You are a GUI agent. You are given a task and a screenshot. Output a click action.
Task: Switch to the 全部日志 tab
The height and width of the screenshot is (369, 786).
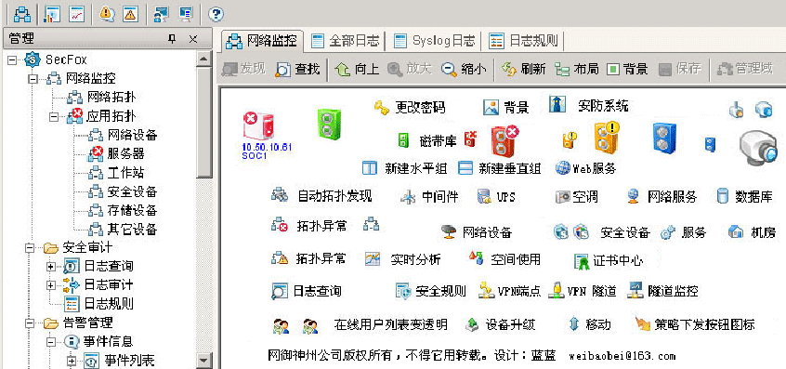click(x=345, y=41)
